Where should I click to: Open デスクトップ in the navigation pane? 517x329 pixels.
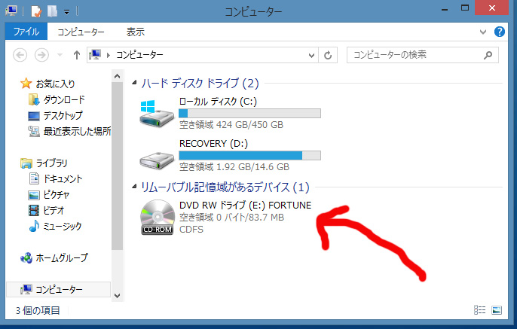pyautogui.click(x=63, y=115)
